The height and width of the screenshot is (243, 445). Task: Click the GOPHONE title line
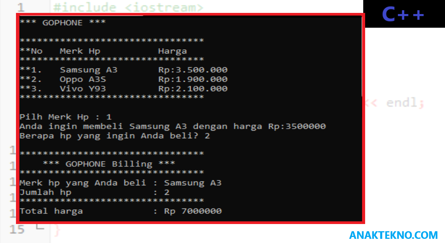pos(63,23)
